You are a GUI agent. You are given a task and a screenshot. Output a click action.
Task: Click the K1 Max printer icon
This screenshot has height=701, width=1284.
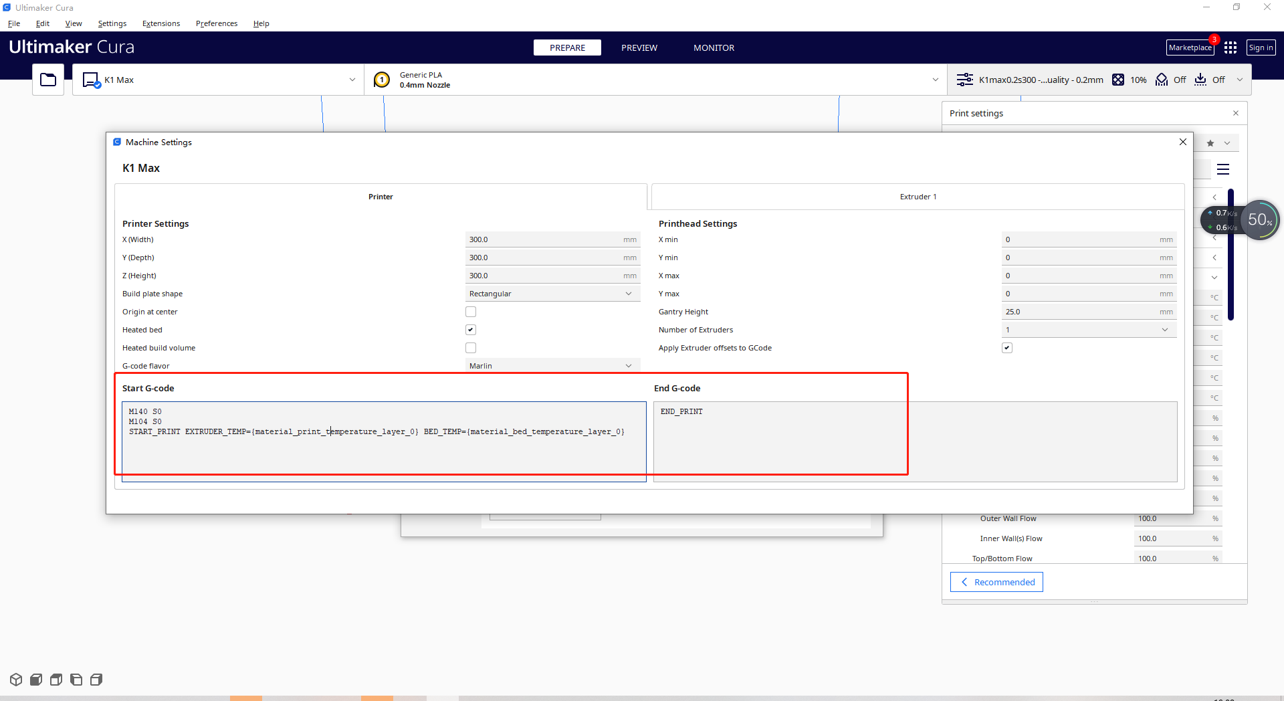[x=91, y=80]
